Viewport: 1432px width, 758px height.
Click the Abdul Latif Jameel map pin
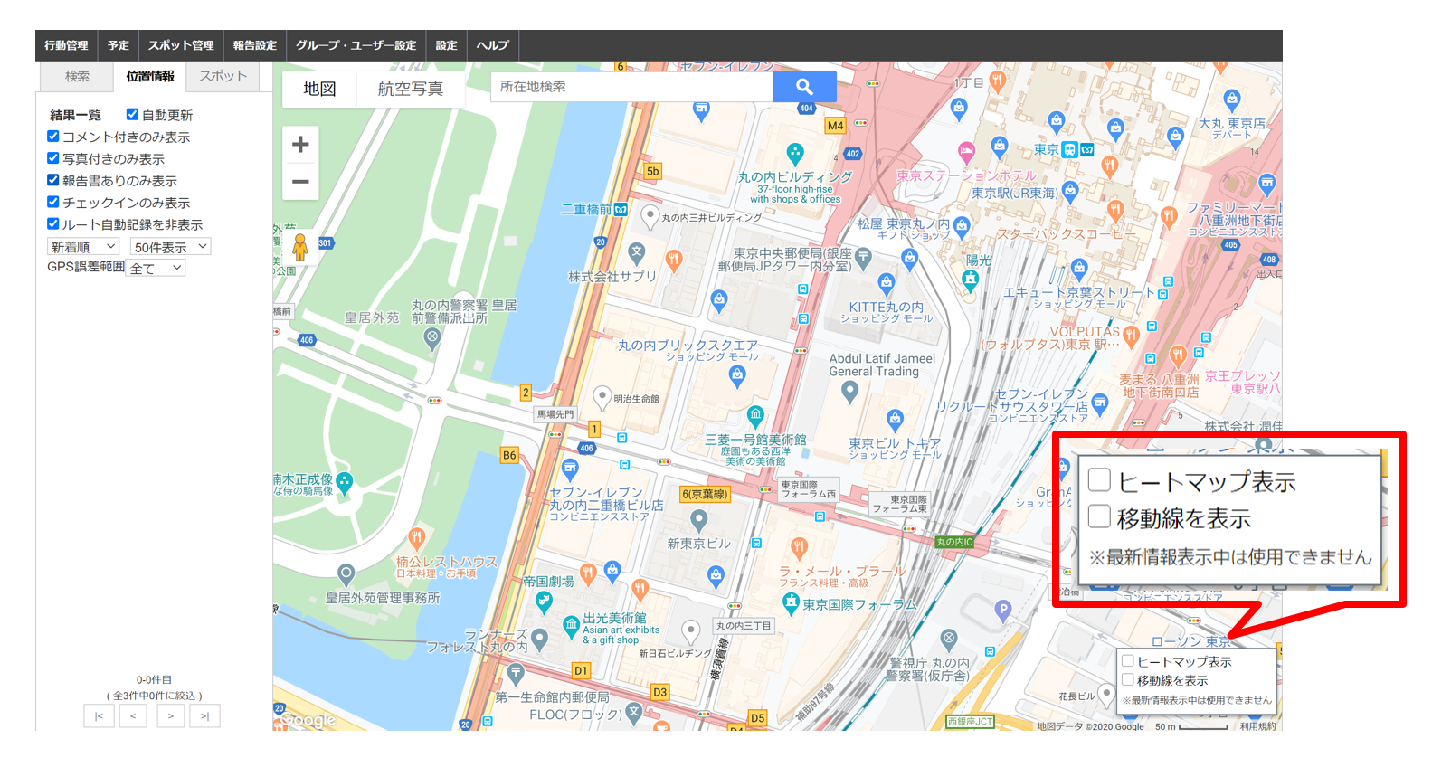pyautogui.click(x=849, y=392)
